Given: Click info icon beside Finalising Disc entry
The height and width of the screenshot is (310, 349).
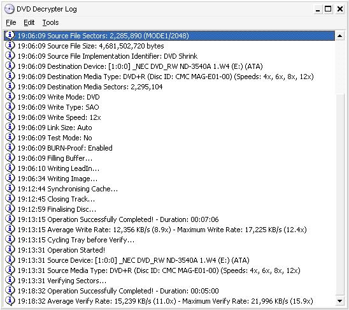Looking at the screenshot, I should tap(10, 209).
